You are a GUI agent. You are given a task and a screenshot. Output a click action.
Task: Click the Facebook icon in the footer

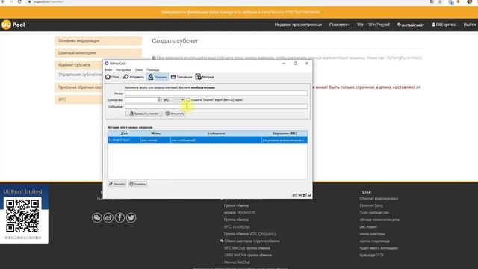(119, 217)
